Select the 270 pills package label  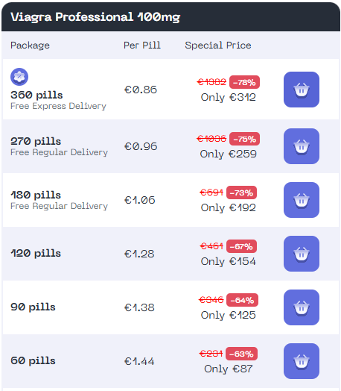(x=36, y=141)
